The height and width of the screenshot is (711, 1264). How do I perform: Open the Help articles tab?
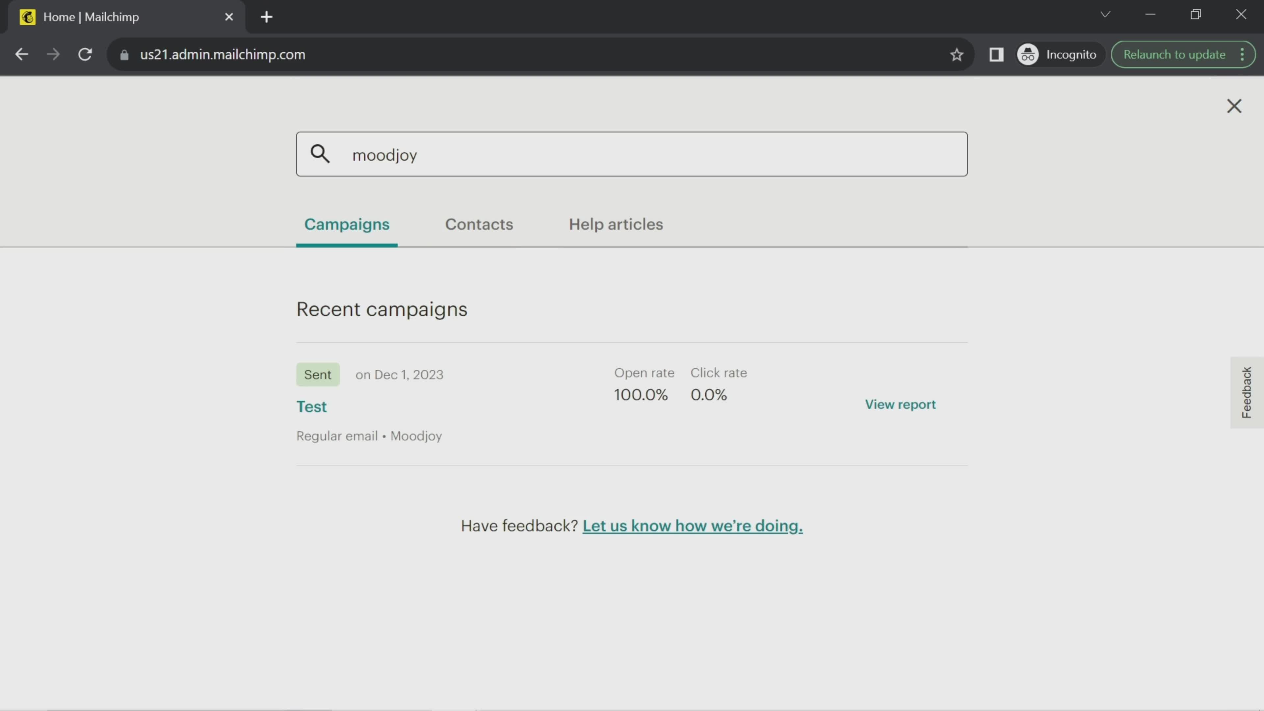click(x=616, y=224)
